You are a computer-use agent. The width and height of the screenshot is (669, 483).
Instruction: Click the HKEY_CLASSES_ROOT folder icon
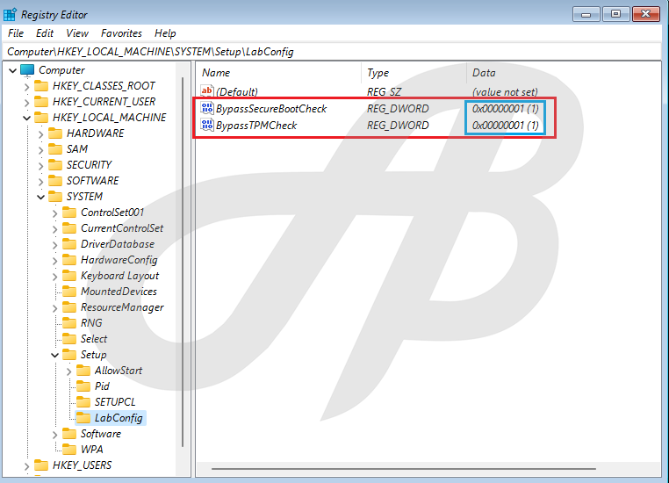[41, 86]
